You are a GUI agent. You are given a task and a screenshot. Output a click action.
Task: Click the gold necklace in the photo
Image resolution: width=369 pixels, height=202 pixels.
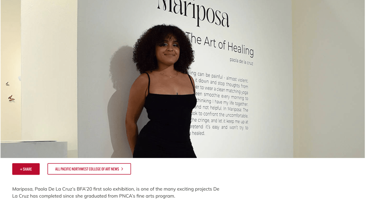[x=168, y=75]
